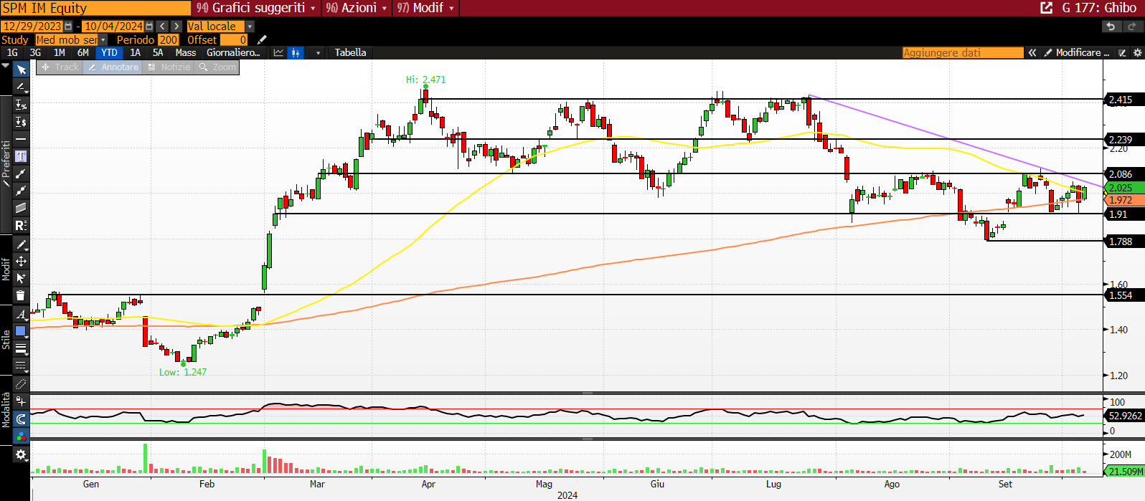Open the Azioni dropdown menu
Viewport: 1145px width, 501px height.
click(357, 8)
